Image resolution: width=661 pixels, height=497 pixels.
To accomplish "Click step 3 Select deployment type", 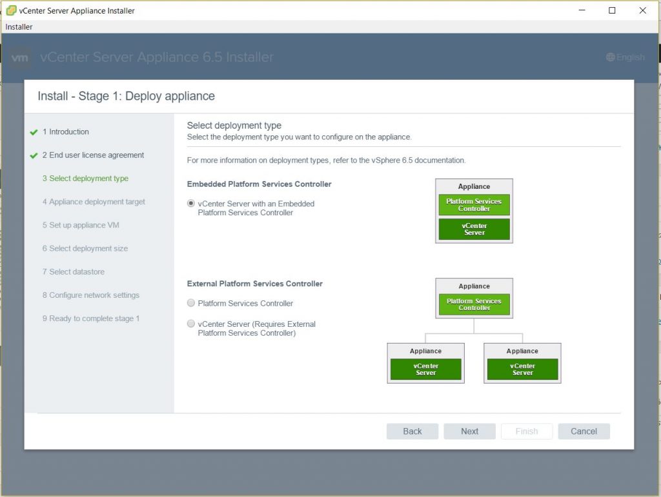I will click(85, 179).
